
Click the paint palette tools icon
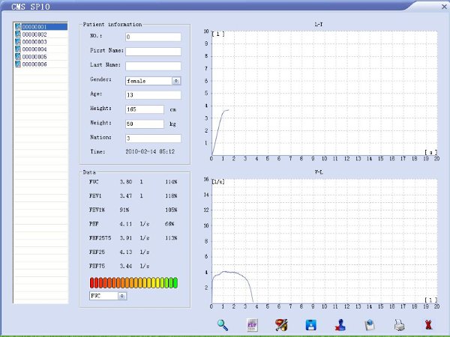(x=281, y=325)
